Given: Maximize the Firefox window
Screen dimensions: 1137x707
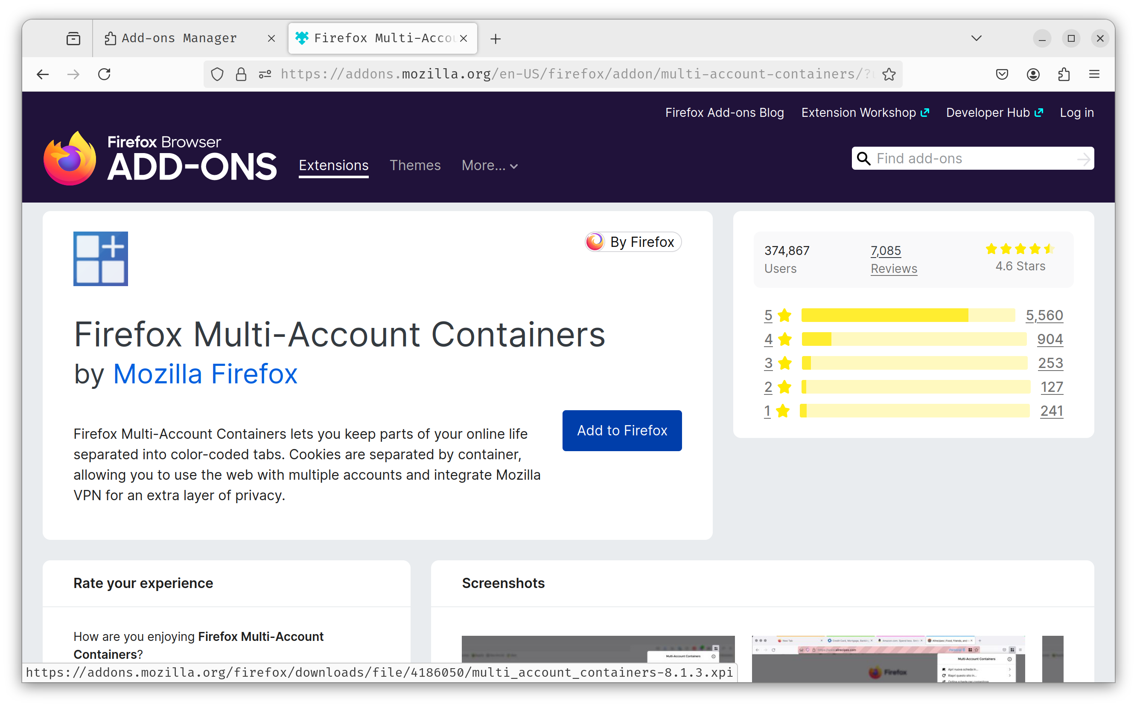Looking at the screenshot, I should pyautogui.click(x=1071, y=38).
